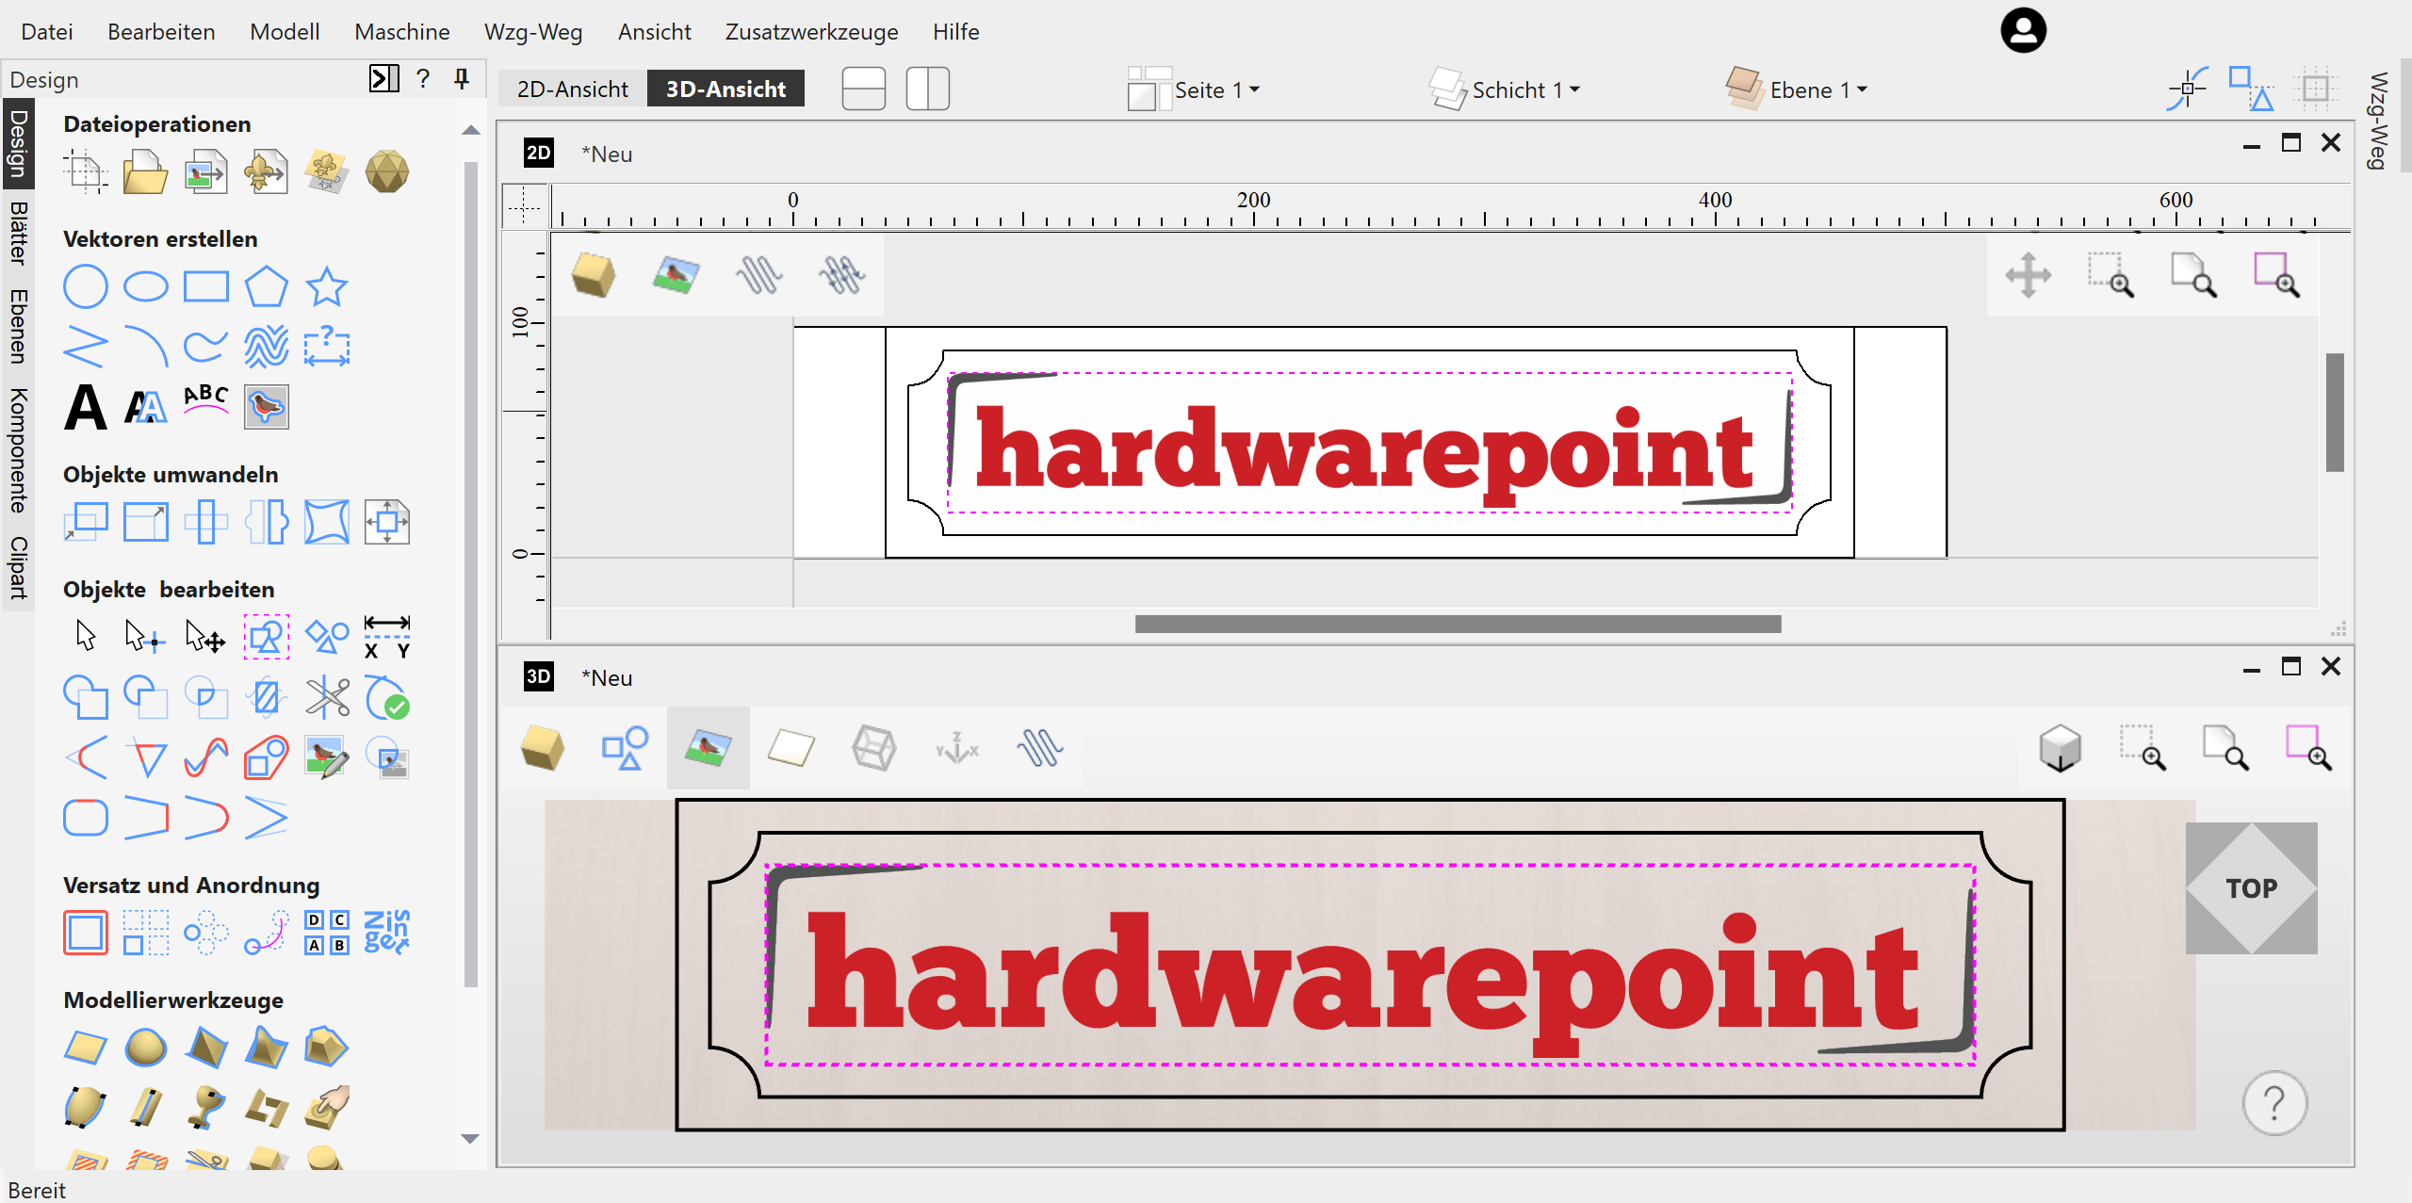Open the Design sidebar tab
Image resolution: width=2412 pixels, height=1203 pixels.
click(18, 143)
